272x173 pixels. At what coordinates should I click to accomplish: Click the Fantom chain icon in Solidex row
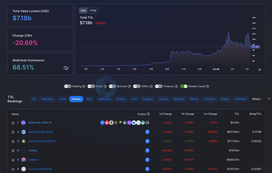147,160
